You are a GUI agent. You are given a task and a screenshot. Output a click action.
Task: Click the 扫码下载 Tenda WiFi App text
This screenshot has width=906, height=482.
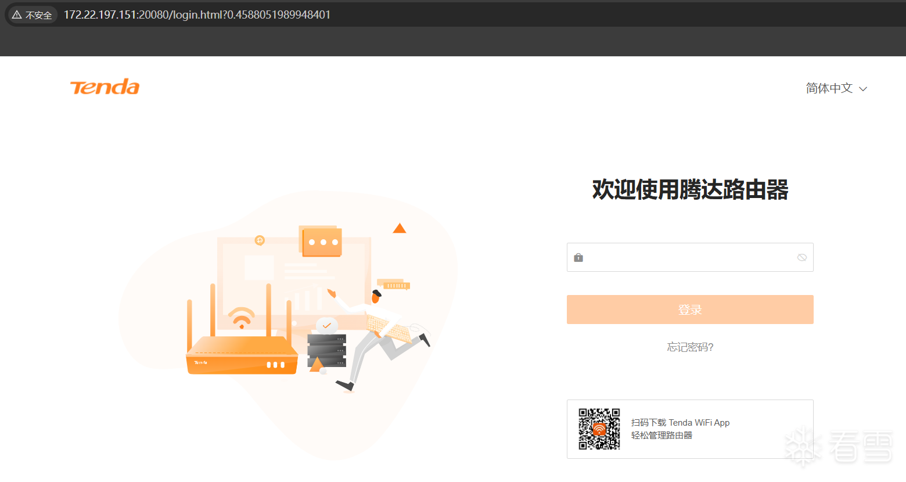pyautogui.click(x=680, y=423)
